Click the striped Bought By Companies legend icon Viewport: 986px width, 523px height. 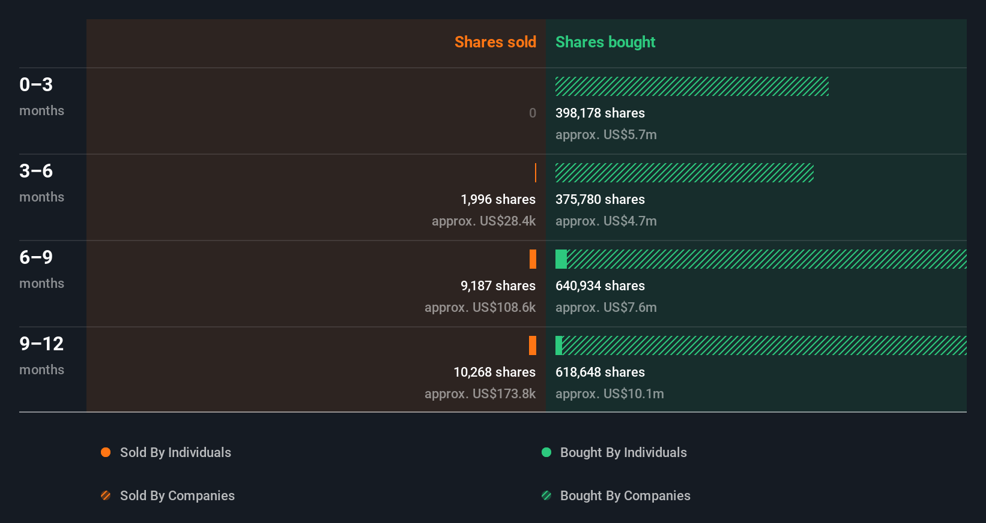[546, 495]
